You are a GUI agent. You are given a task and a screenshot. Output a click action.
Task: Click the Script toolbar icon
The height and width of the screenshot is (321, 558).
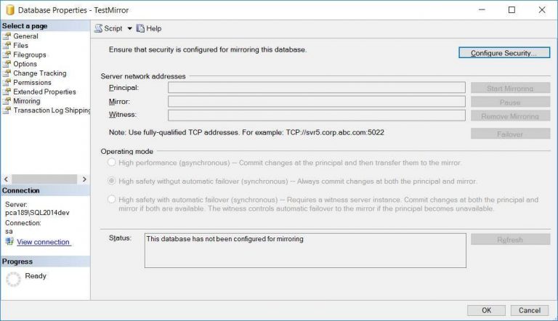click(99, 28)
